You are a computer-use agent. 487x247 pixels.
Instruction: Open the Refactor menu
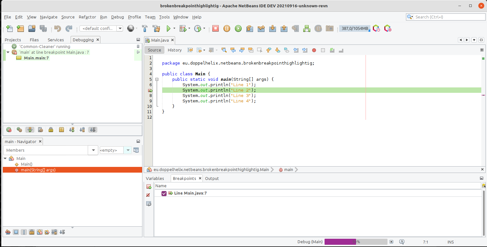click(x=87, y=17)
